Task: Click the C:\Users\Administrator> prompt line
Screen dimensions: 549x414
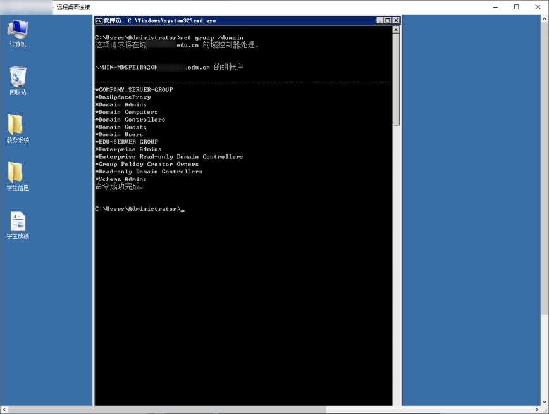Action: (137, 209)
